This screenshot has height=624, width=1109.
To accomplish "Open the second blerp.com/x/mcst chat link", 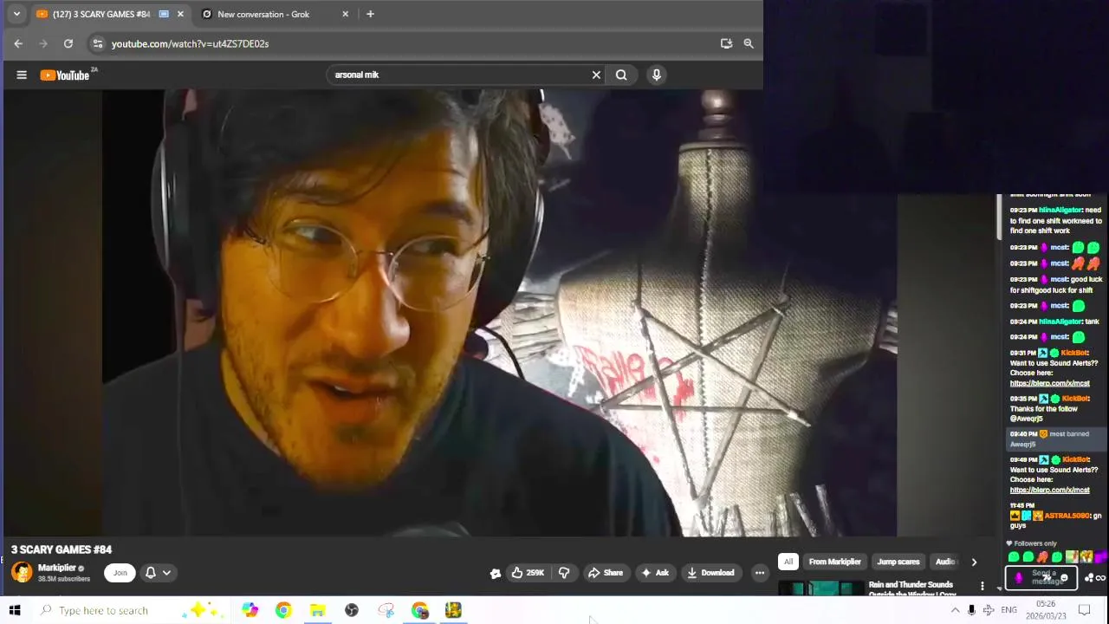I will [x=1049, y=490].
